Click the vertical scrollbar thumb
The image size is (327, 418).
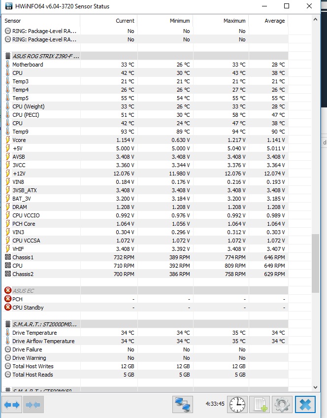[315, 263]
